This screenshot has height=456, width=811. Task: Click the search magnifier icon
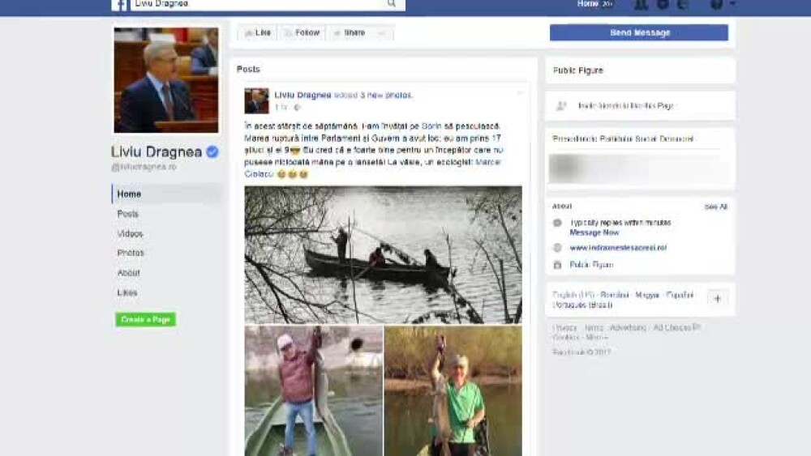click(392, 3)
